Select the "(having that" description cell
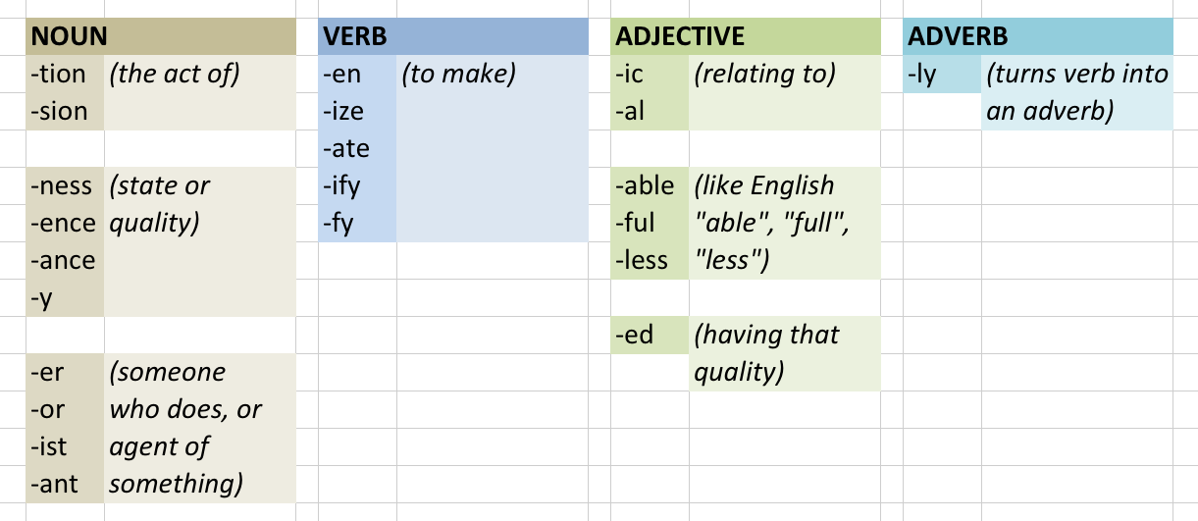Screen dimensions: 1198x521 tap(785, 336)
